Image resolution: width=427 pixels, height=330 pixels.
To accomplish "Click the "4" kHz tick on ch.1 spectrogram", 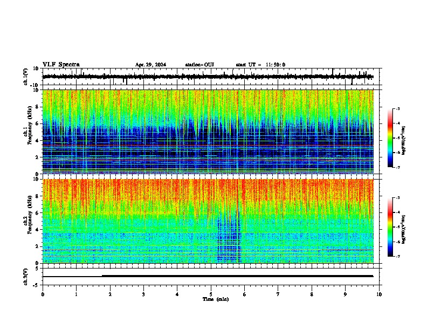I will (38, 141).
